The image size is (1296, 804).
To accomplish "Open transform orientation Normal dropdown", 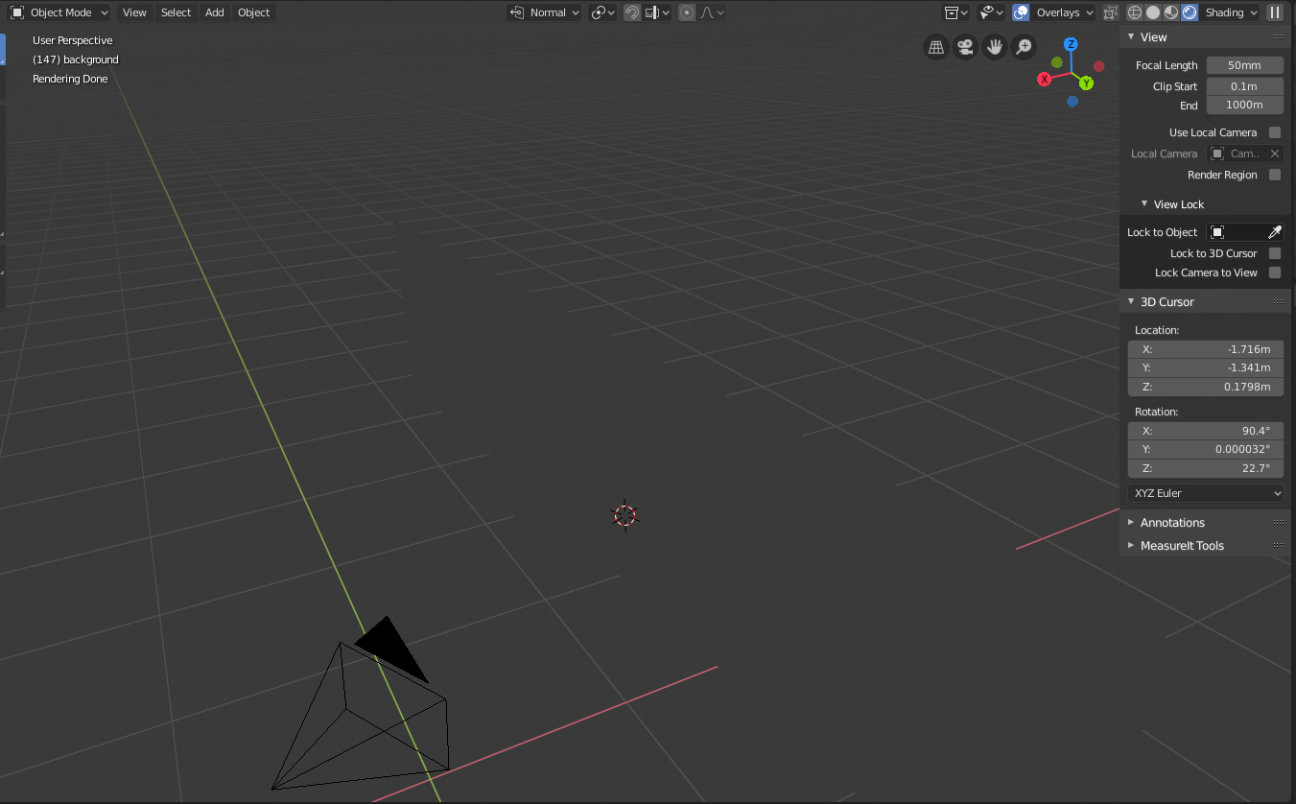I will tap(545, 12).
